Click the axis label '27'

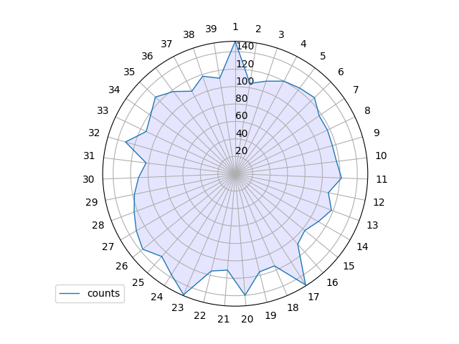108,247
